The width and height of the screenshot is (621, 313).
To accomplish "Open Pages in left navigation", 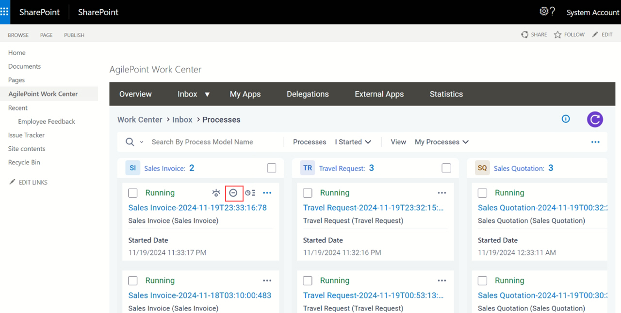I will pos(16,80).
